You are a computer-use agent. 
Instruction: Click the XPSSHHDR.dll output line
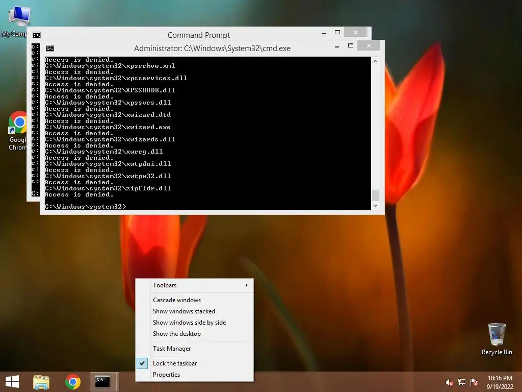coord(110,90)
